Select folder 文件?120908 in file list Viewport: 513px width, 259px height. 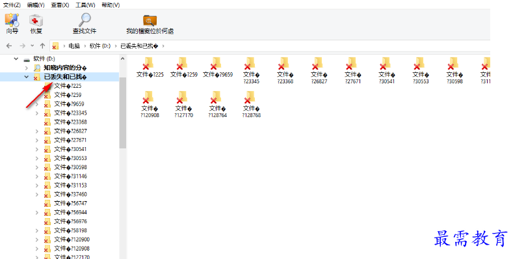(x=150, y=105)
